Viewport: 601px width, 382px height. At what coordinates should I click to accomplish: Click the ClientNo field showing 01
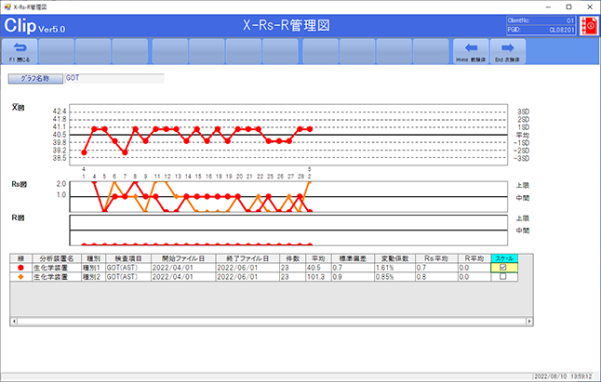point(541,20)
